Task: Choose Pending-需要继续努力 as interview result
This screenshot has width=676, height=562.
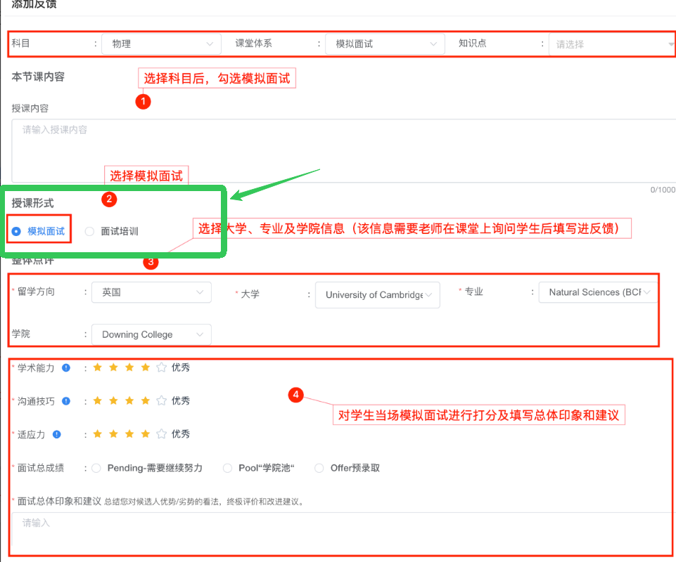Action: coord(96,468)
